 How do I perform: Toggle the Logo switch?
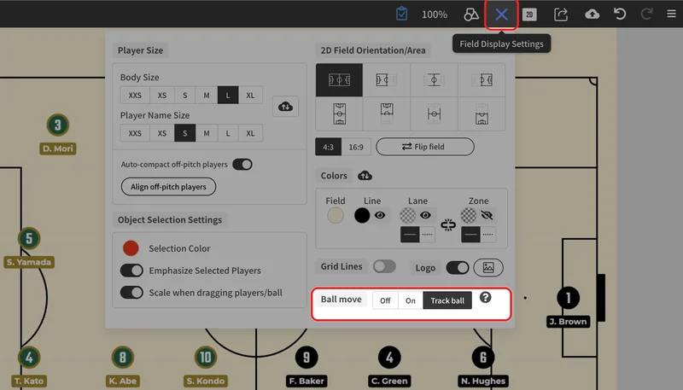458,267
